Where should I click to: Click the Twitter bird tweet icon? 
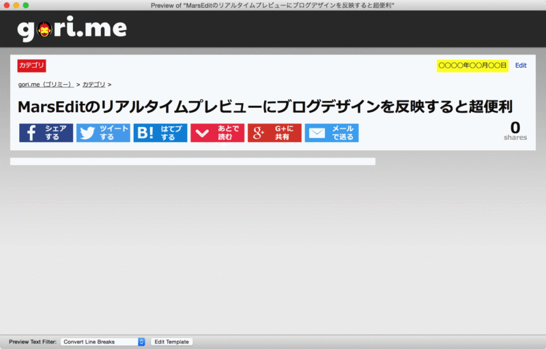click(x=87, y=133)
